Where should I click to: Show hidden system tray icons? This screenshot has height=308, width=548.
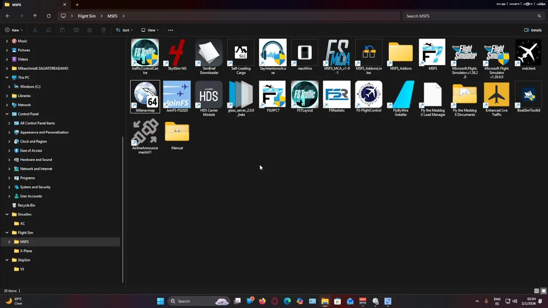pyautogui.click(x=477, y=301)
